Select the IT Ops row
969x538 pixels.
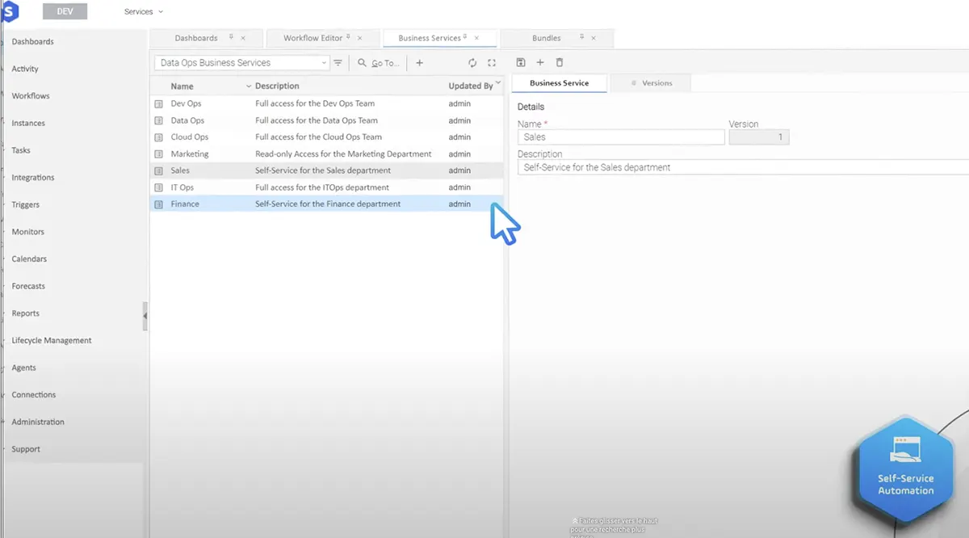click(326, 187)
